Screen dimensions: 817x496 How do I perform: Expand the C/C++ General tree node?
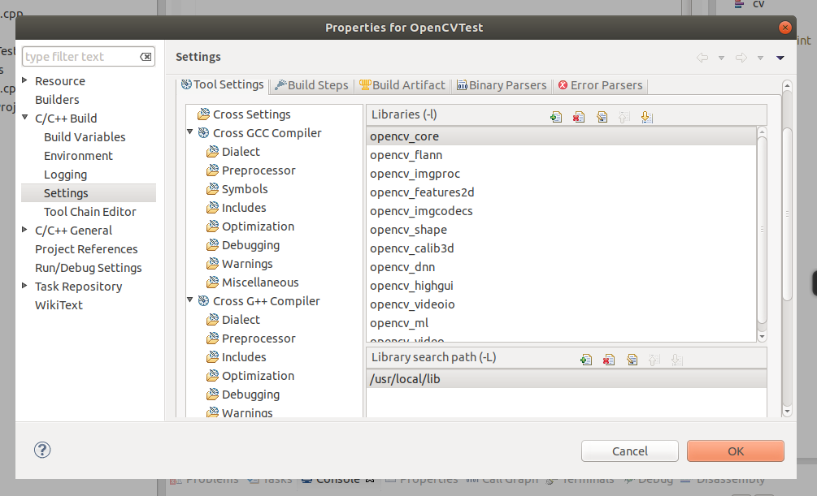24,230
